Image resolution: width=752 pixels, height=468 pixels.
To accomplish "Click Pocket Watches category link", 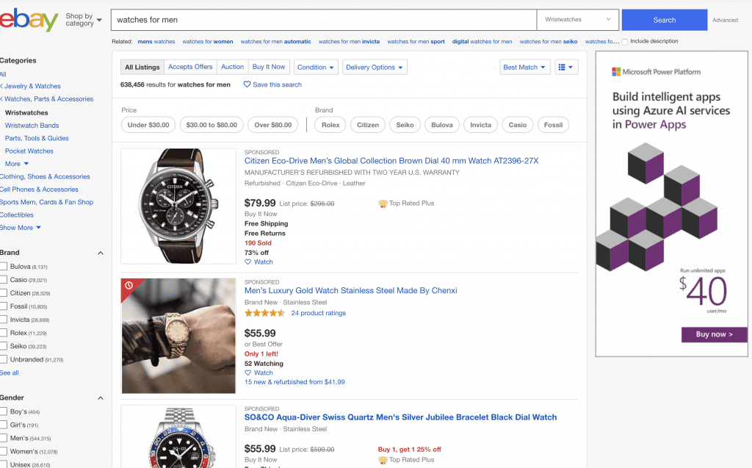I will [29, 151].
